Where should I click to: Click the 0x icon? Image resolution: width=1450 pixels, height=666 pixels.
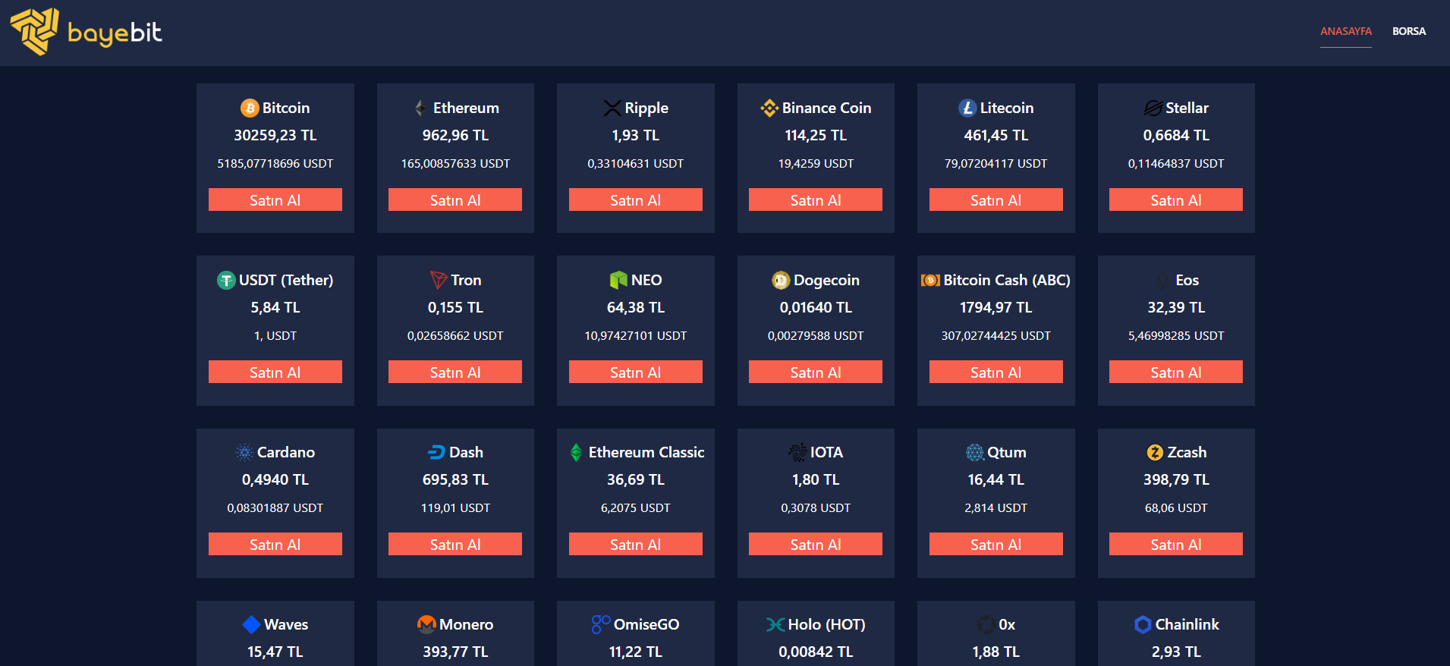click(x=986, y=625)
